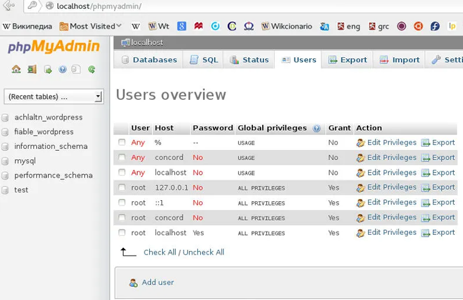Click the Global privileges help icon
This screenshot has width=463, height=300.
317,129
